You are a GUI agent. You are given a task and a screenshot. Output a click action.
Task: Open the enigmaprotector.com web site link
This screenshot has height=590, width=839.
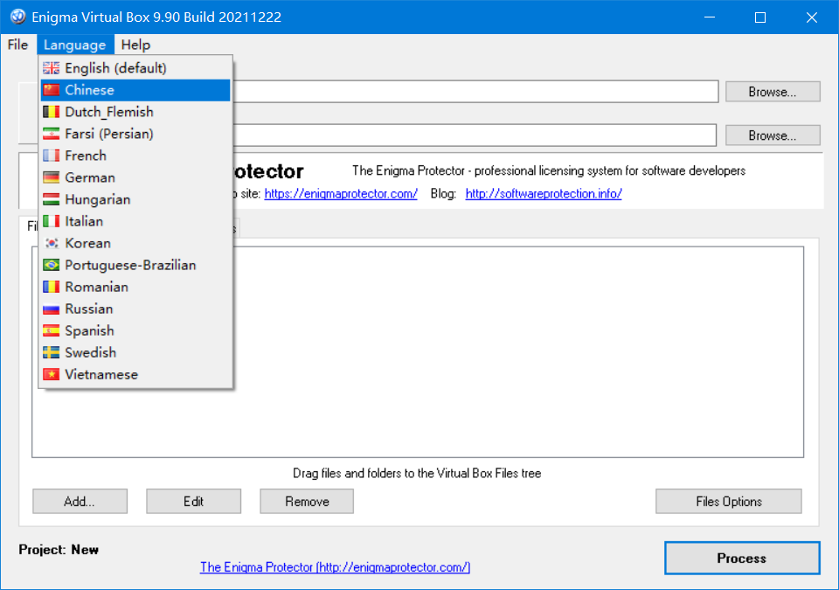click(x=341, y=194)
